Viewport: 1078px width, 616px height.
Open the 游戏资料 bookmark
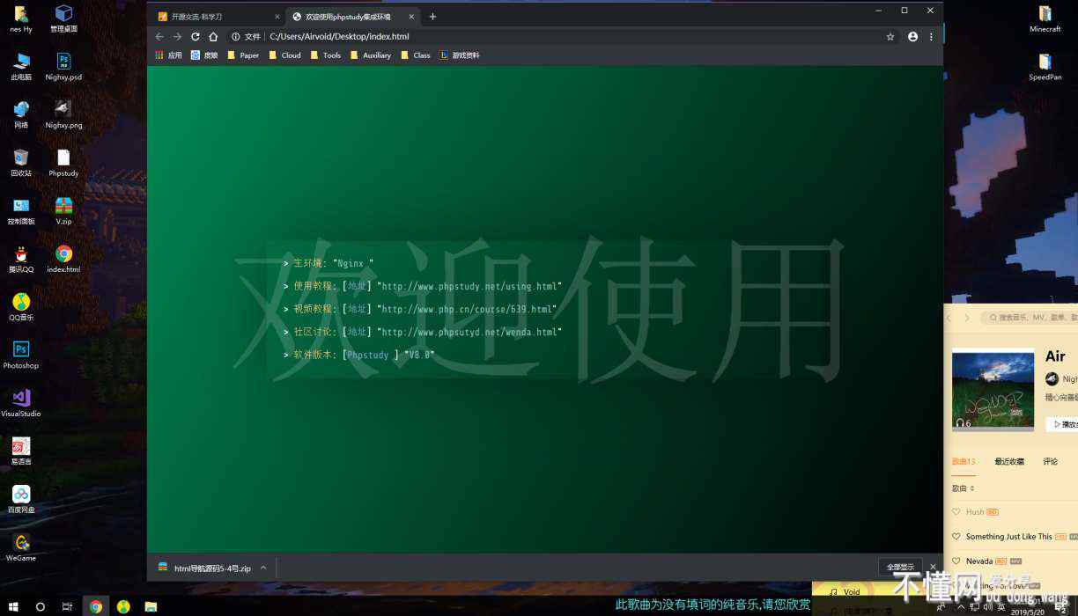coord(460,55)
